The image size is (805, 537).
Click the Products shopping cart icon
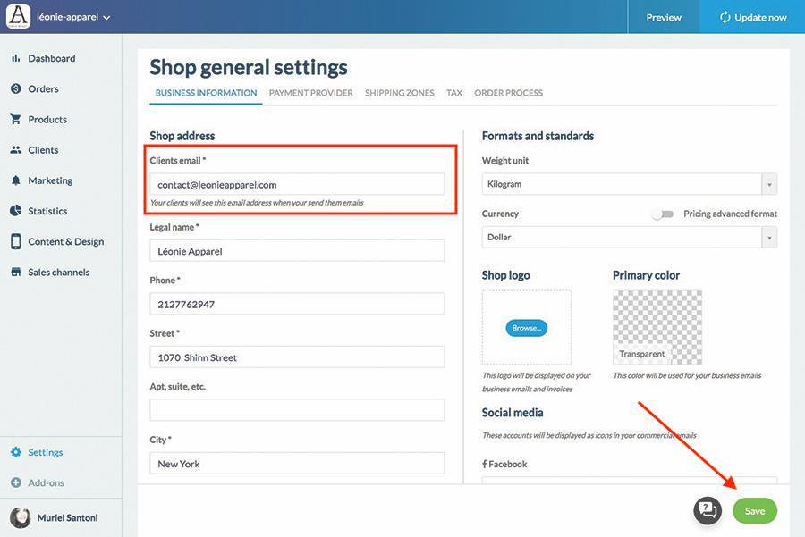tap(15, 119)
